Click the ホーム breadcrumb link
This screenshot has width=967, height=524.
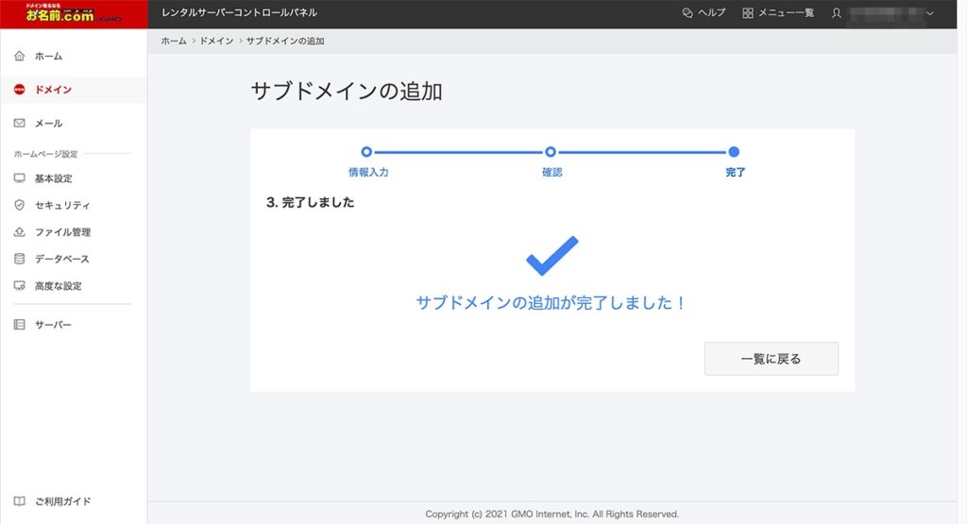tap(174, 42)
